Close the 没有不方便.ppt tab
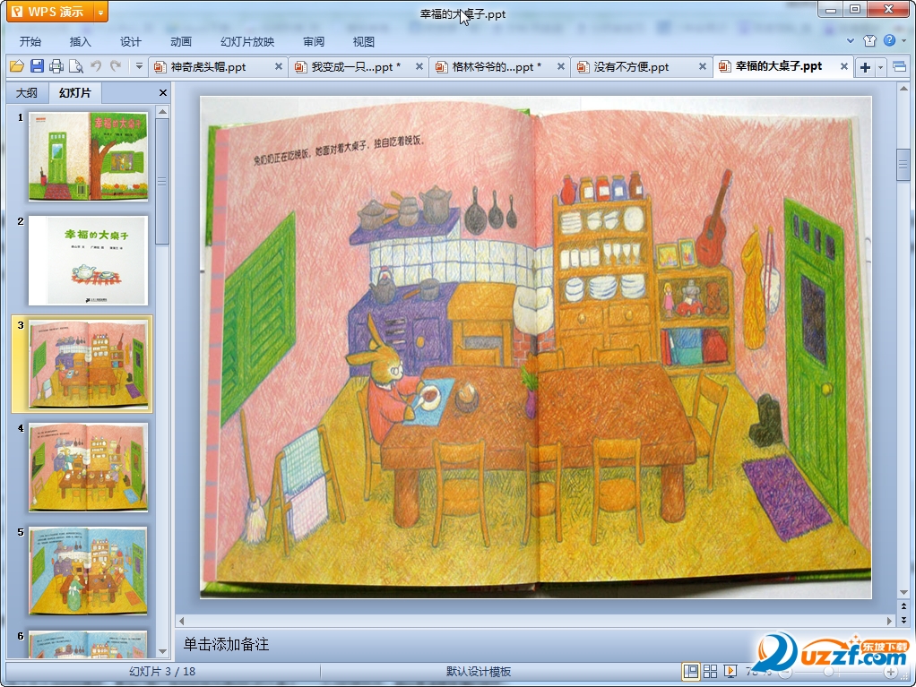916x687 pixels. pos(702,67)
